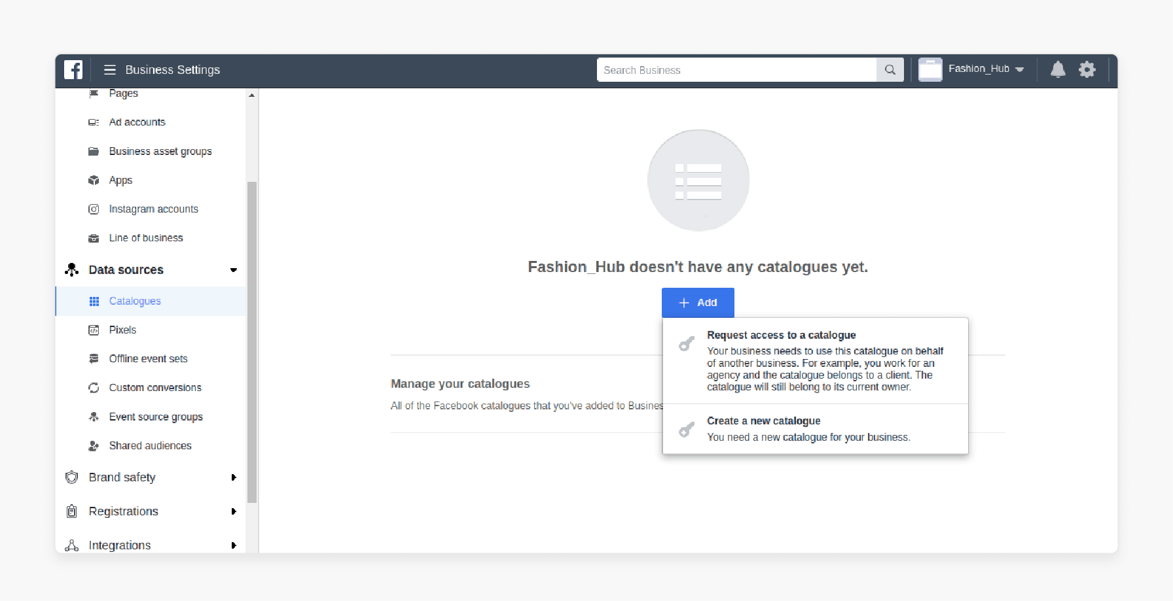Screen dimensions: 1173x601
Task: Open Pages in the sidebar
Action: tap(124, 94)
